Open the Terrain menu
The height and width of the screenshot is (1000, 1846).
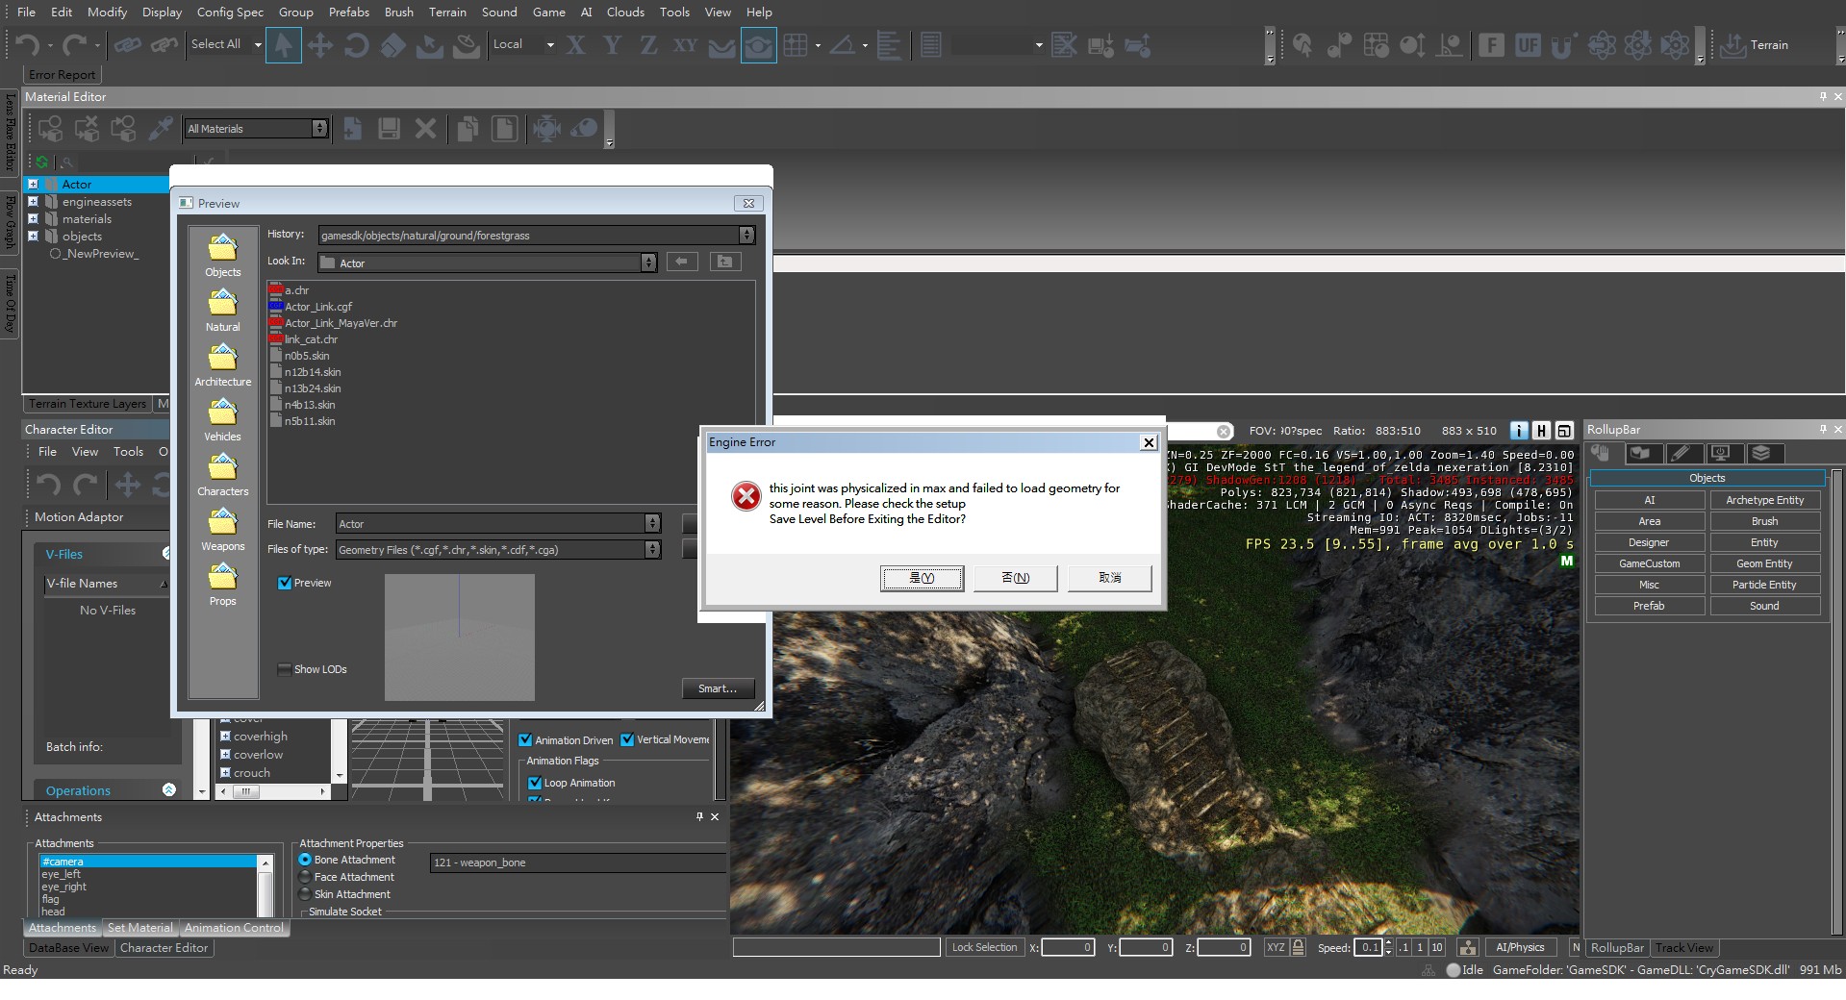447,12
